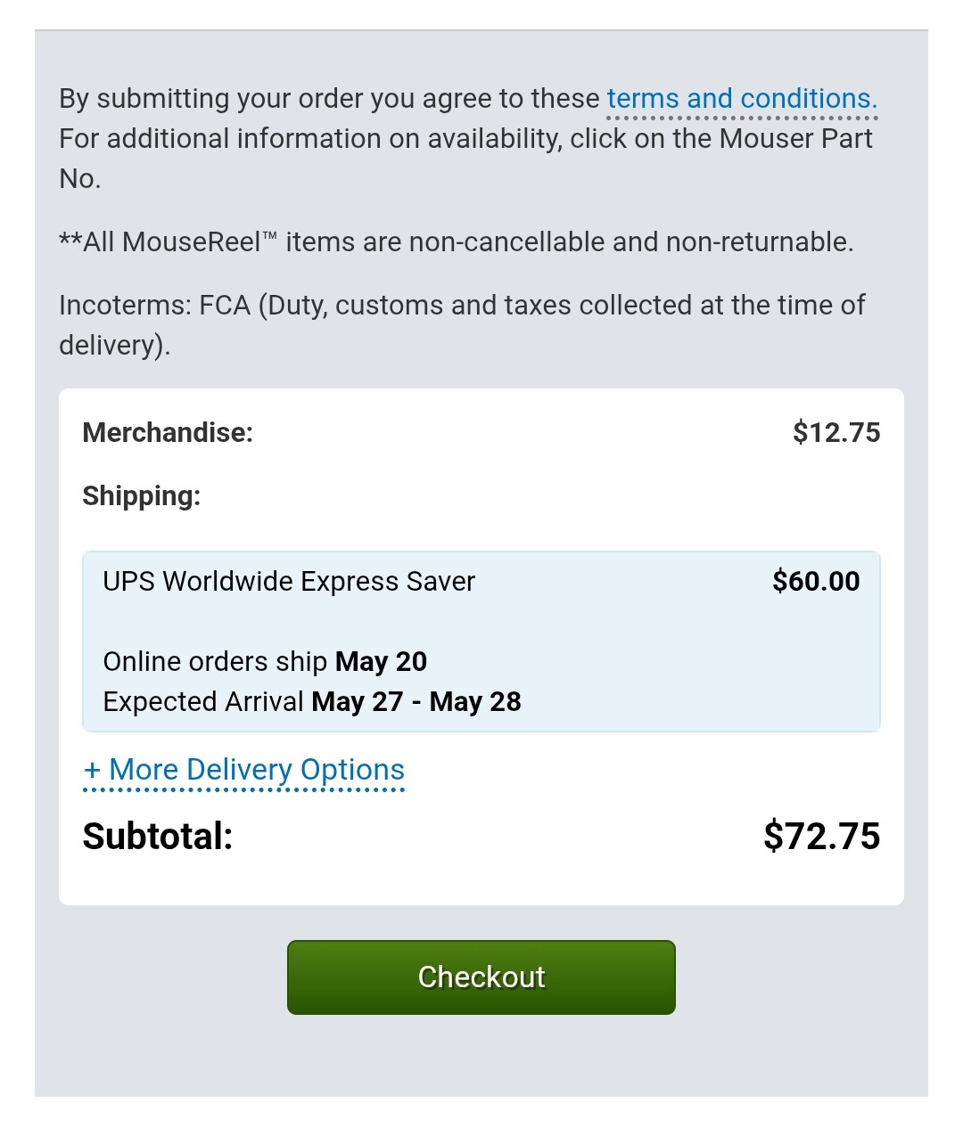Click the Merchandise label
Viewport: 963px width, 1128px height.
pos(168,432)
